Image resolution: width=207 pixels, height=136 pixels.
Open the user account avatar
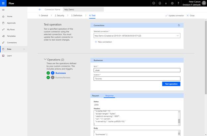point(204,3)
